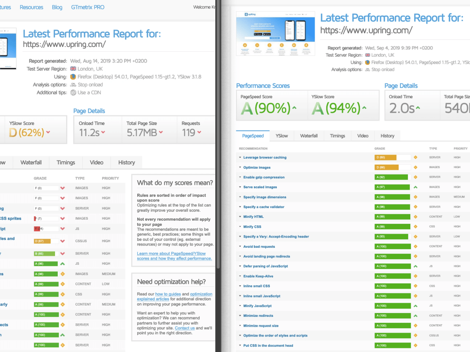This screenshot has width=470, height=352.
Task: Open History tab in right report
Action: (x=387, y=136)
